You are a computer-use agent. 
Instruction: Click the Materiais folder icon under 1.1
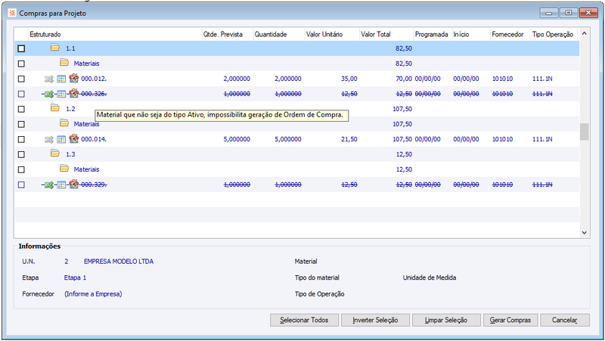pos(64,63)
